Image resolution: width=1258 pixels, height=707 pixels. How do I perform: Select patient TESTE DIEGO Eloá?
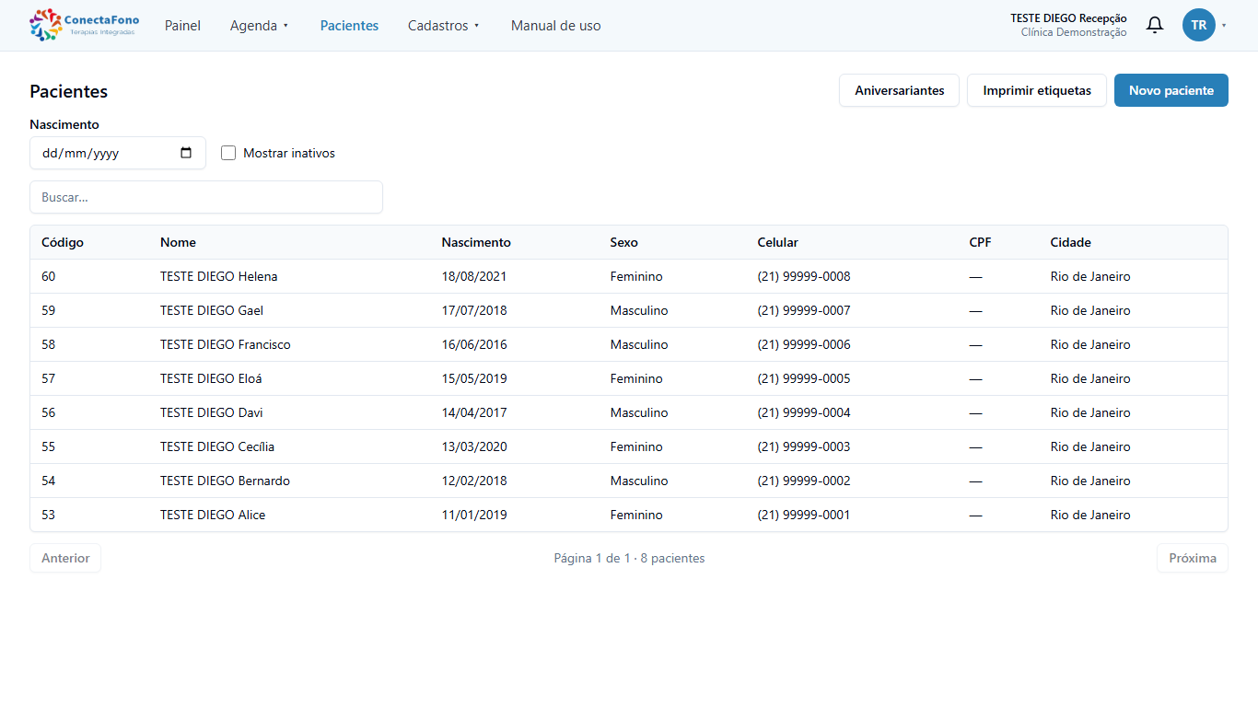tap(629, 378)
